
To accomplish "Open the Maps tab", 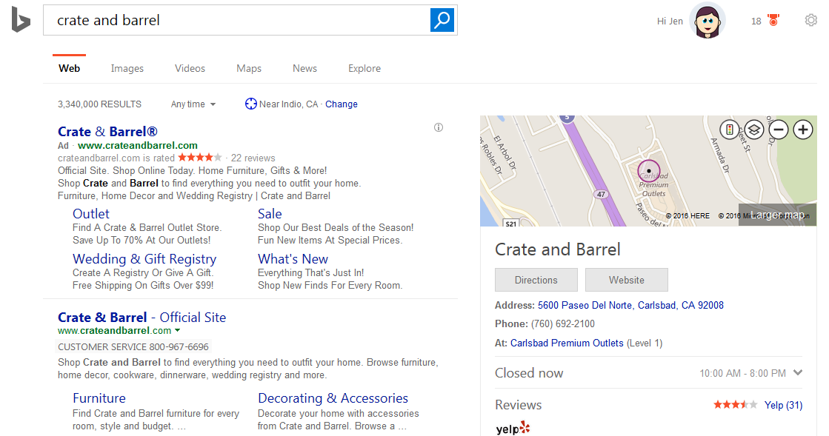I will (248, 68).
